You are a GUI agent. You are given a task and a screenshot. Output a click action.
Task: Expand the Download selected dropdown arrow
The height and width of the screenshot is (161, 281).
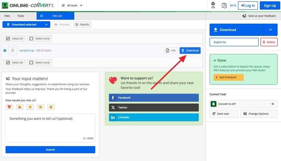point(46,24)
